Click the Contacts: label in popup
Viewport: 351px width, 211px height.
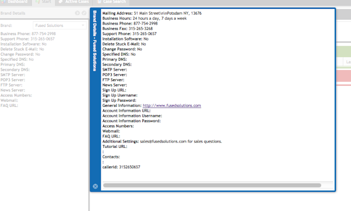click(111, 157)
